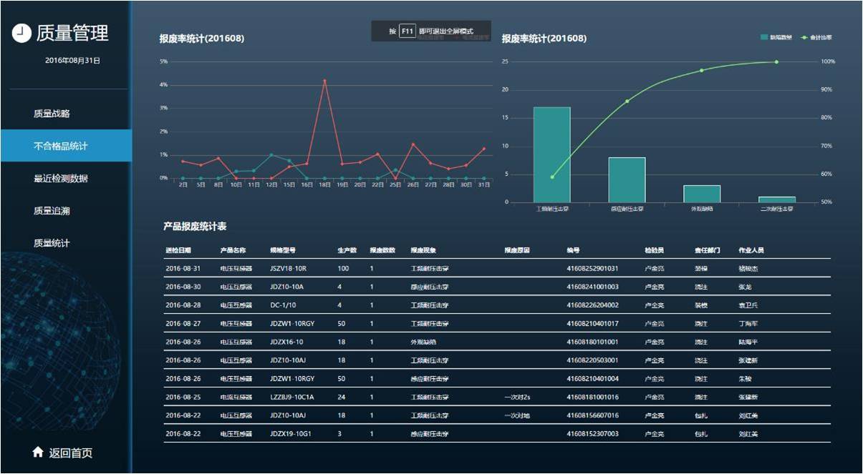
Task: Select 质量战略 in the left sidebar
Action: tap(54, 113)
